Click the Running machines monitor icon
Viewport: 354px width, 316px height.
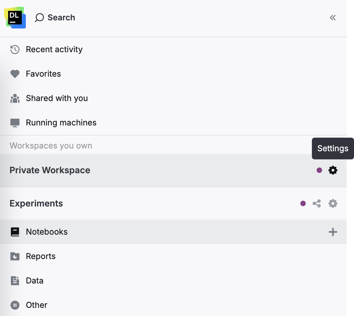tap(15, 122)
